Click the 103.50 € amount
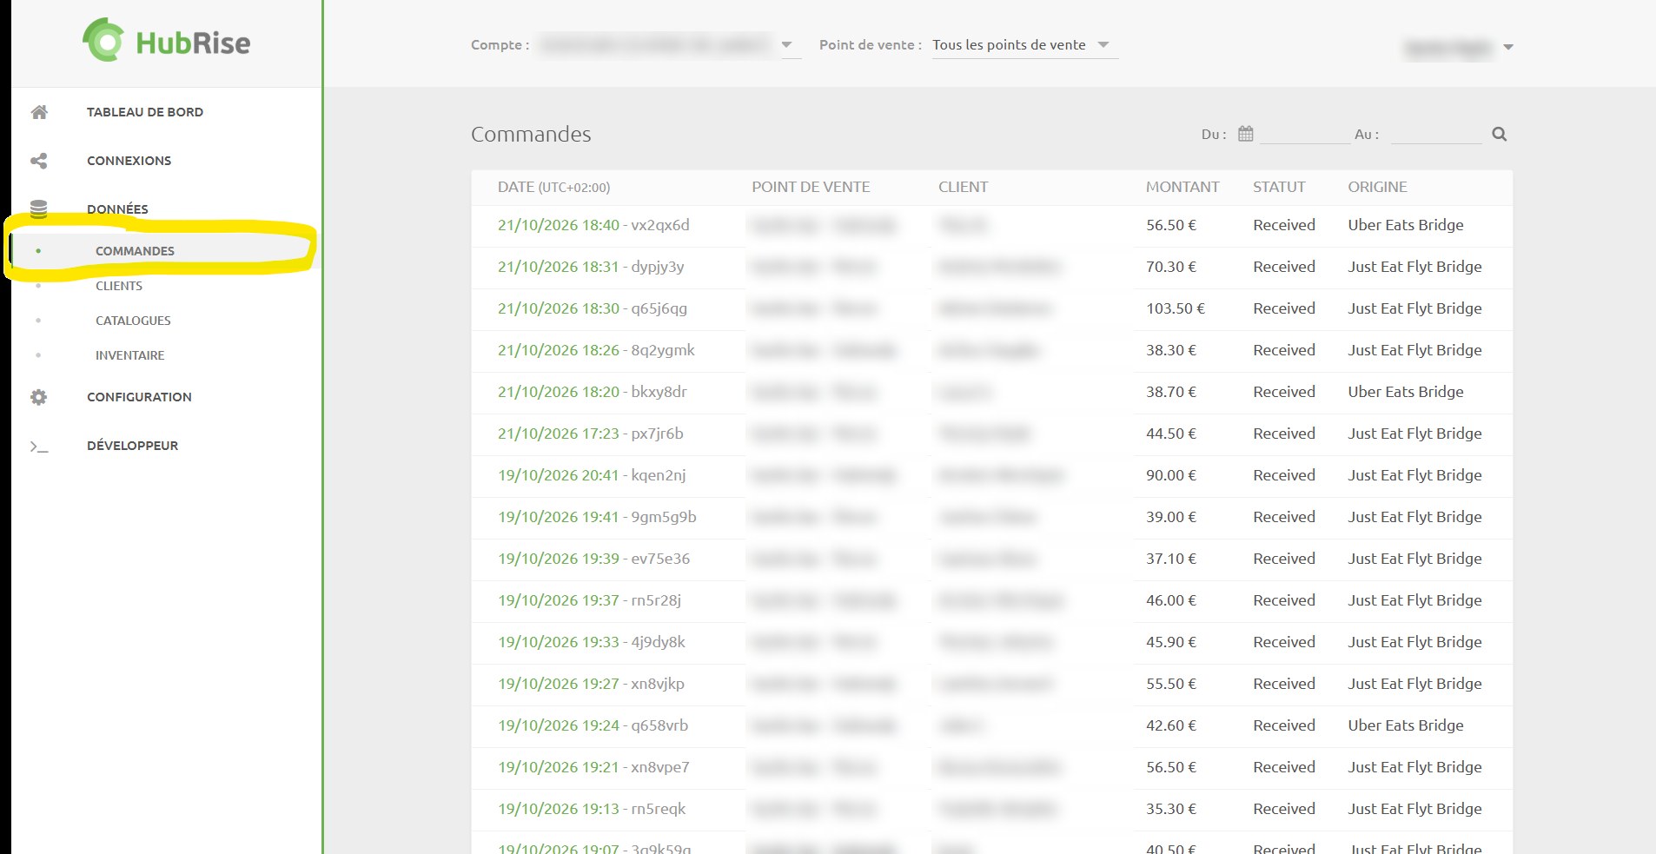 coord(1176,308)
